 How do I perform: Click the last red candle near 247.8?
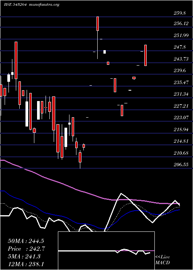click(x=146, y=55)
